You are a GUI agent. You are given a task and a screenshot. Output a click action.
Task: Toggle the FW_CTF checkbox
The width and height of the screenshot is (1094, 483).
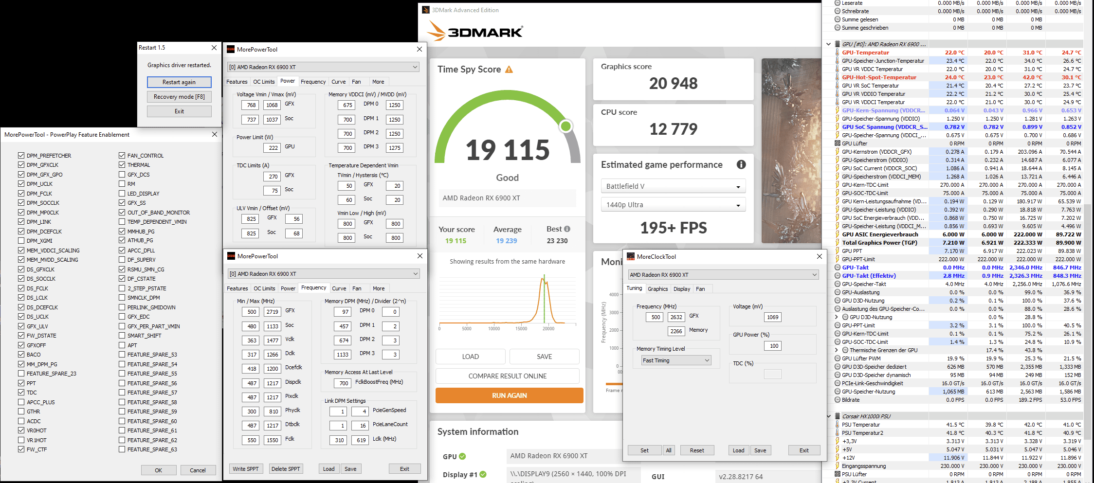tap(21, 449)
